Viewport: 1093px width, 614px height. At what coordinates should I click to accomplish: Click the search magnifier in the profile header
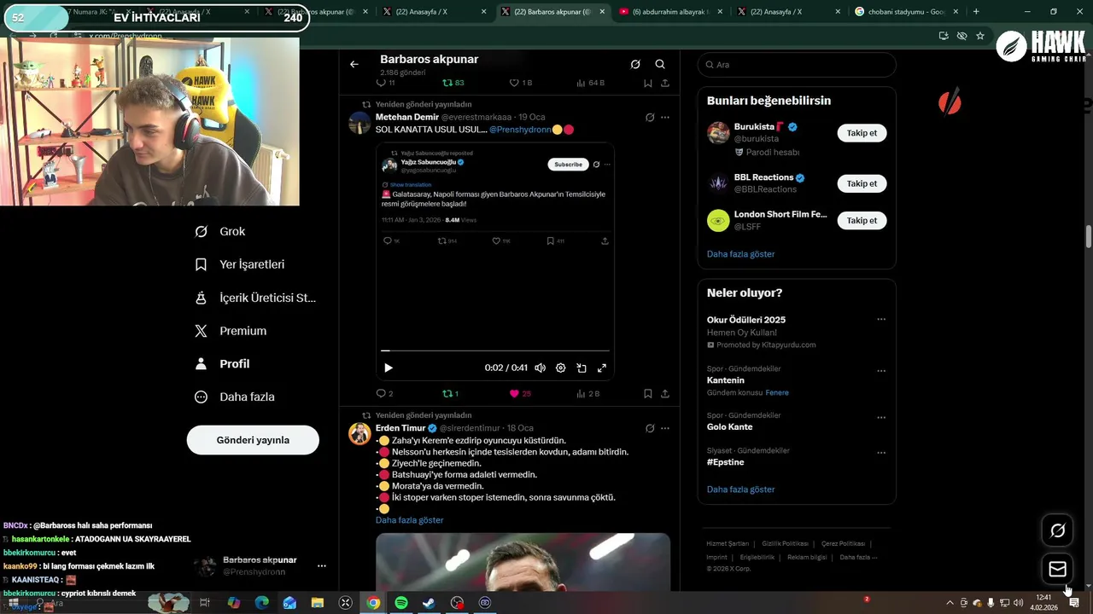(660, 64)
